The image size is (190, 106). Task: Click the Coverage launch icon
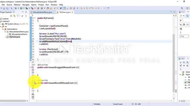(26, 8)
